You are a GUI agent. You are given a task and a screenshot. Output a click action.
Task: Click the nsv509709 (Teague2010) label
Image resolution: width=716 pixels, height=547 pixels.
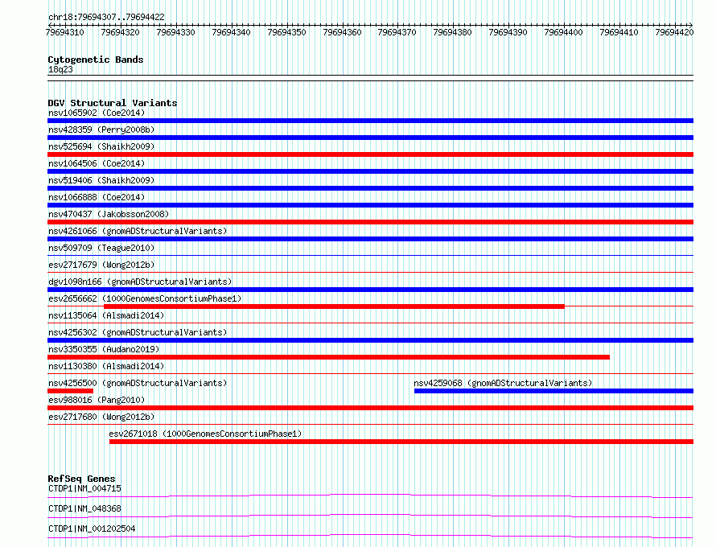coord(101,248)
